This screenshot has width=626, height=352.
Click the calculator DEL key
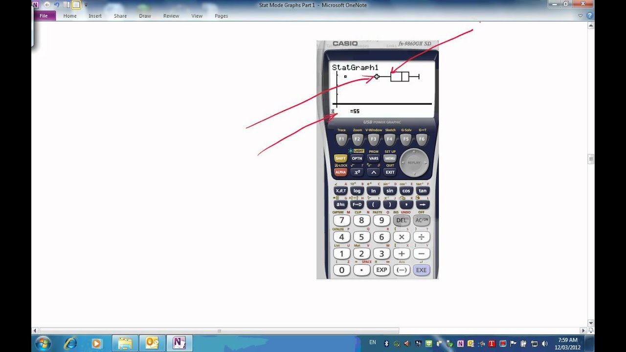tap(401, 220)
